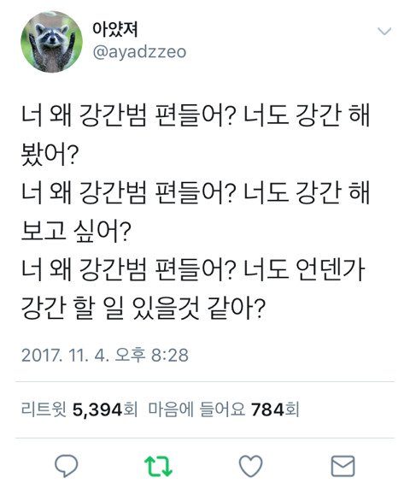Open profile via display name 아얏져

click(115, 29)
